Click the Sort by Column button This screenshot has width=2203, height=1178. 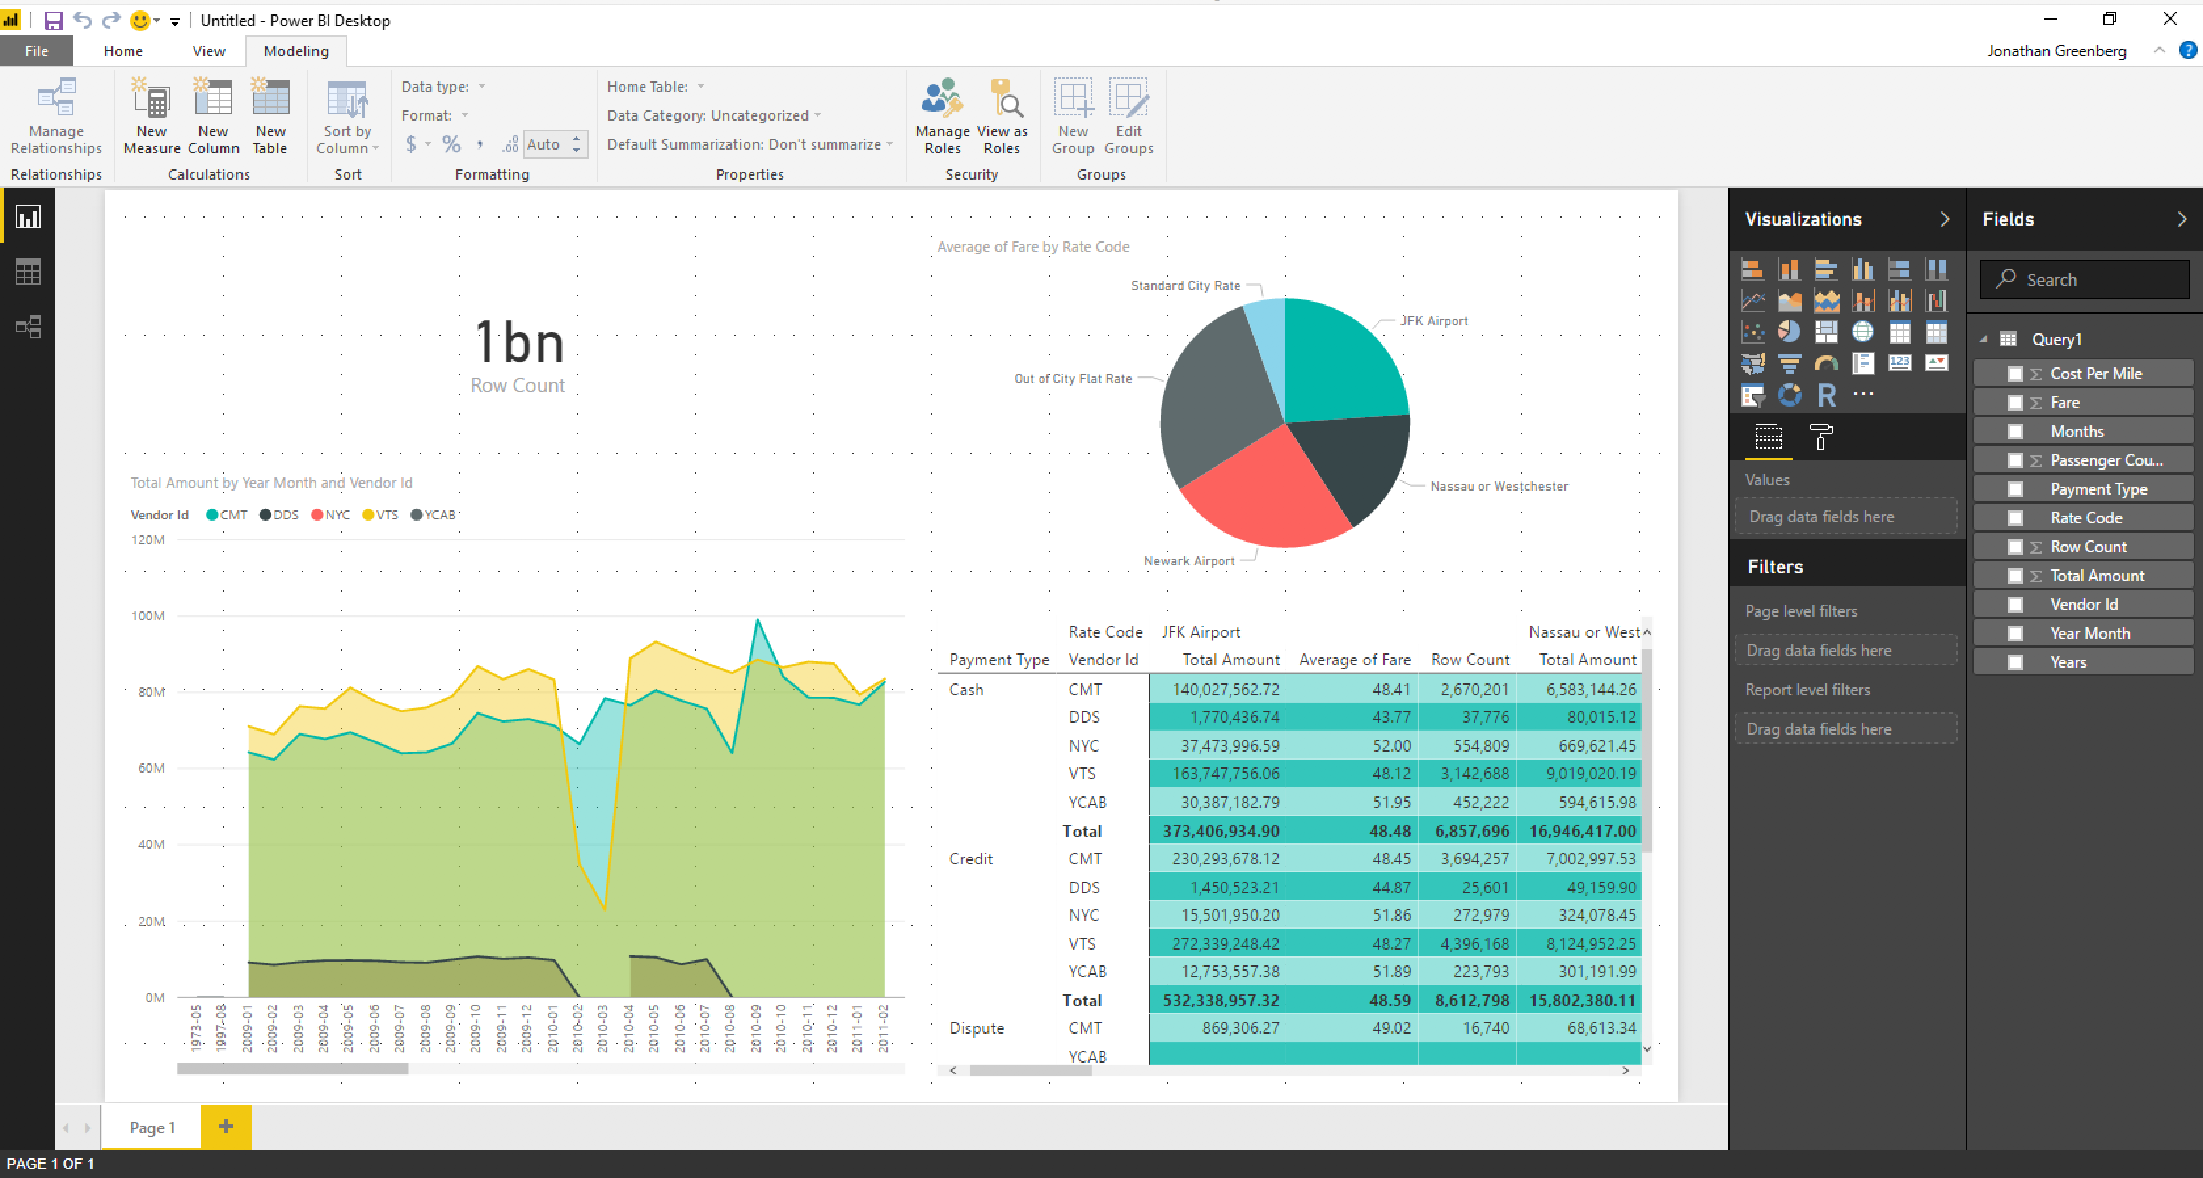click(x=347, y=116)
